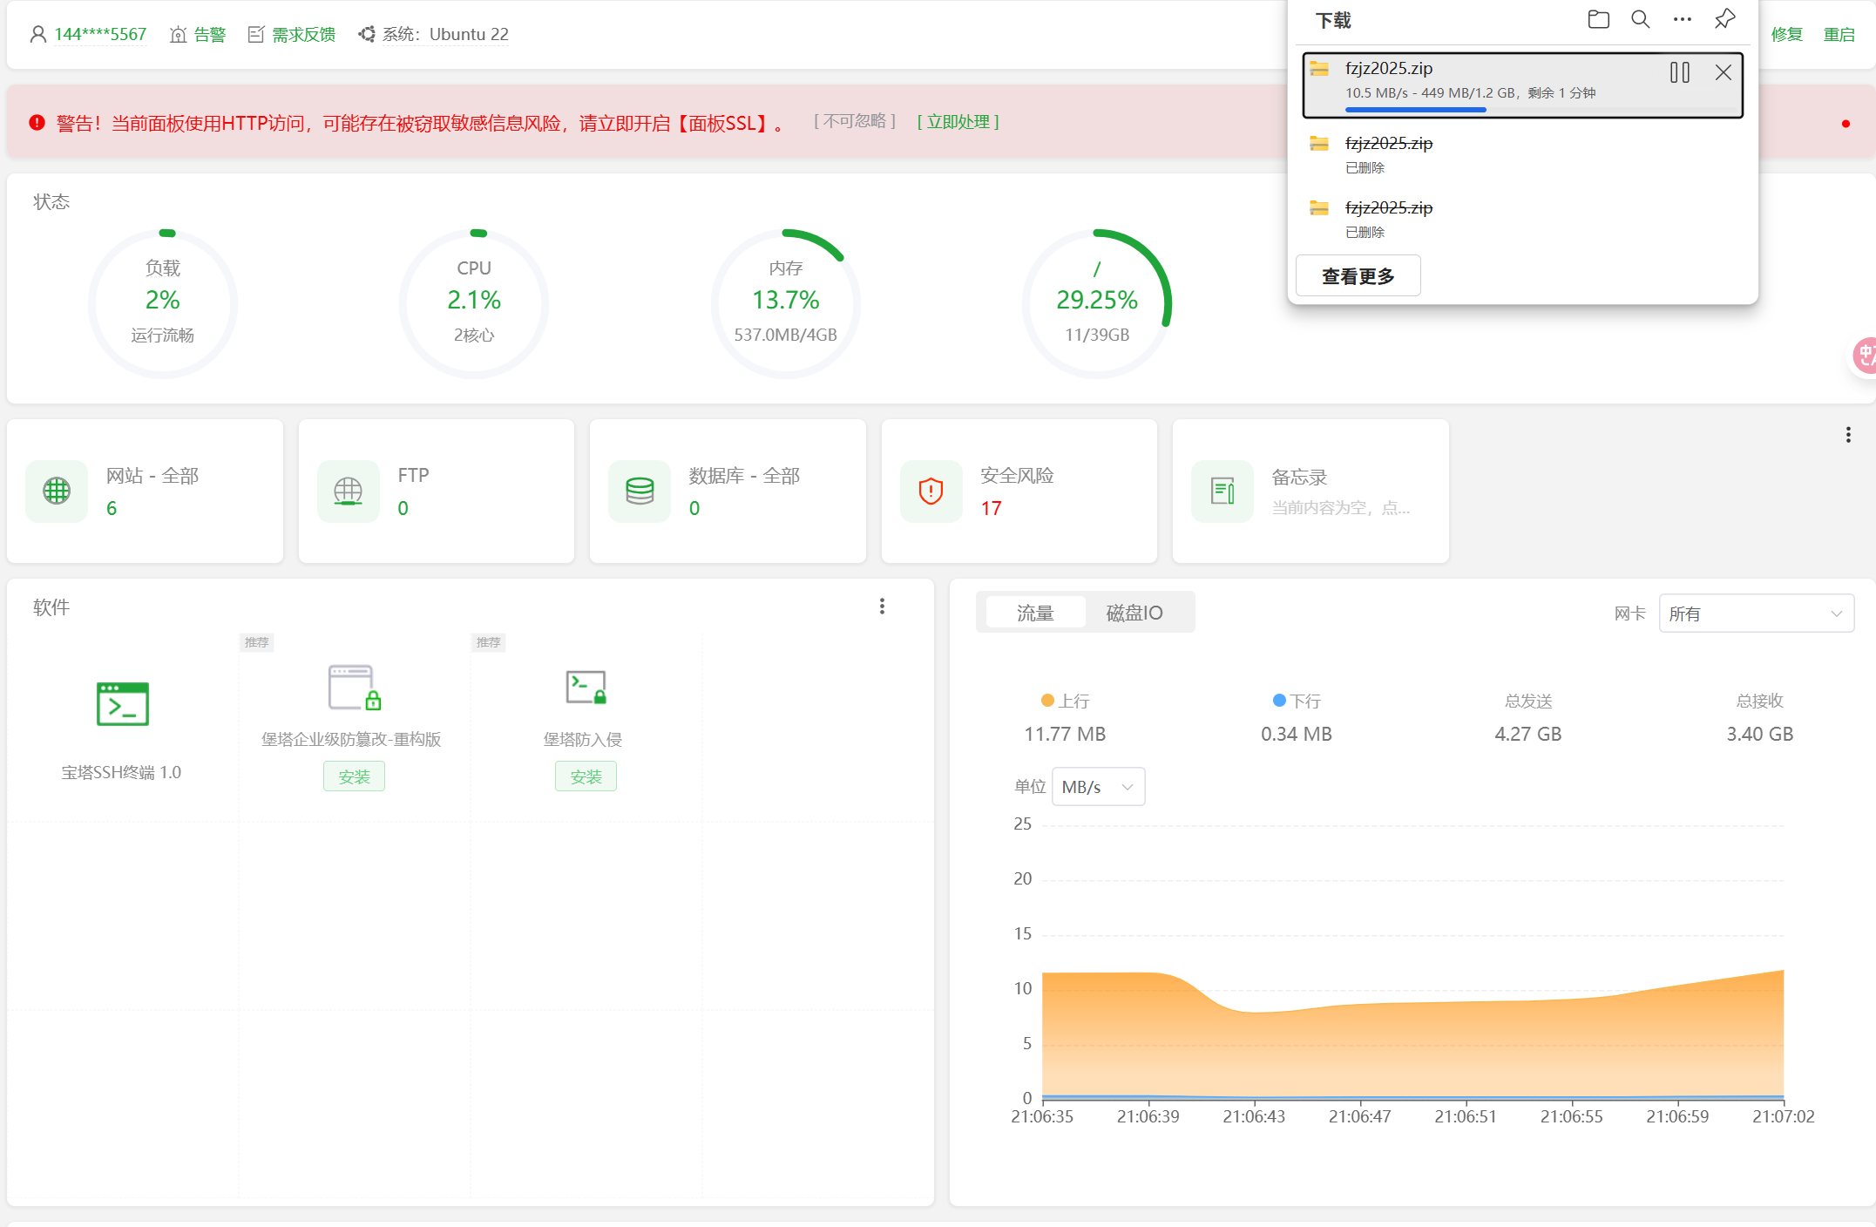Install 堡塔防入侵
This screenshot has width=1876, height=1227.
click(586, 776)
